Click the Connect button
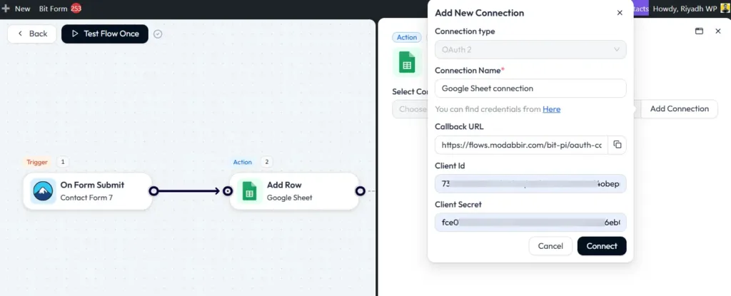Viewport: 731px width, 296px height. click(602, 246)
